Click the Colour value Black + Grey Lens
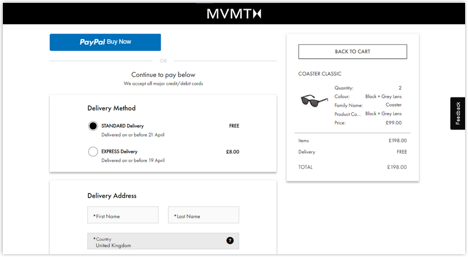The image size is (468, 257). coord(383,96)
